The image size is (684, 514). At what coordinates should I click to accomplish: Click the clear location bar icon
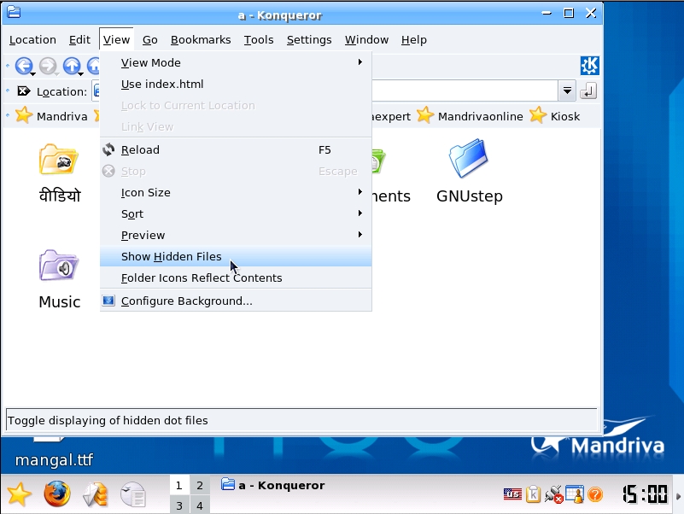tap(24, 91)
